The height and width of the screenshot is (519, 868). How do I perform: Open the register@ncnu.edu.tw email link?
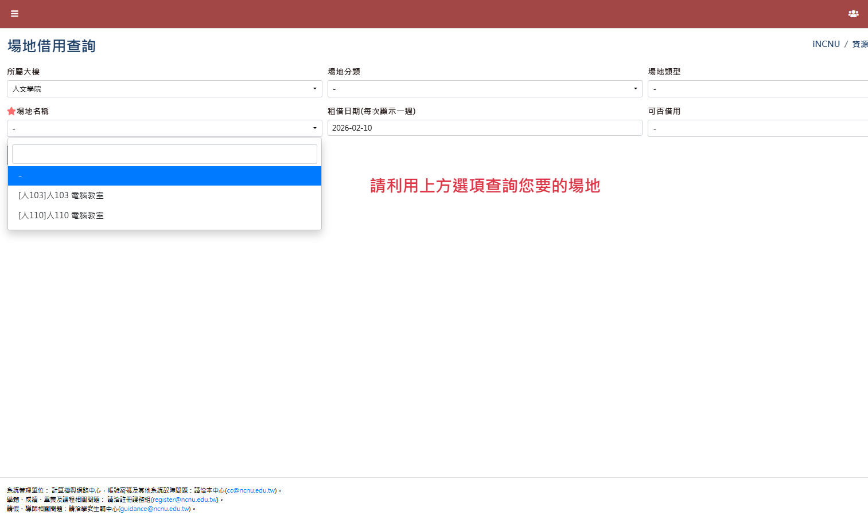[183, 499]
